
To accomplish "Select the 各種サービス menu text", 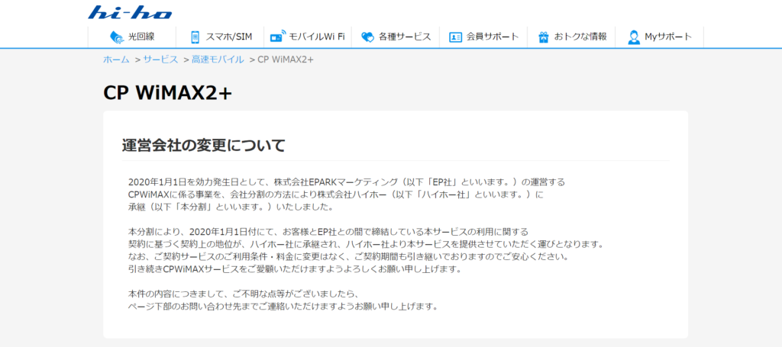I will point(405,37).
